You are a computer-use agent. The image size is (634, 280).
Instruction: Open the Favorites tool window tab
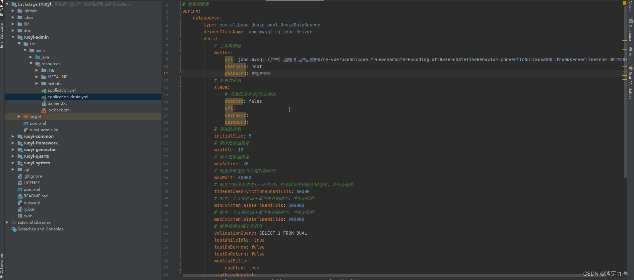coord(2,266)
